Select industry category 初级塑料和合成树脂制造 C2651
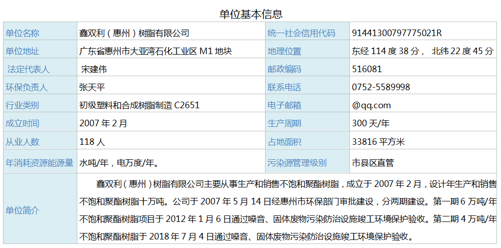Image resolution: width=501 pixels, height=248 pixels. point(139,105)
